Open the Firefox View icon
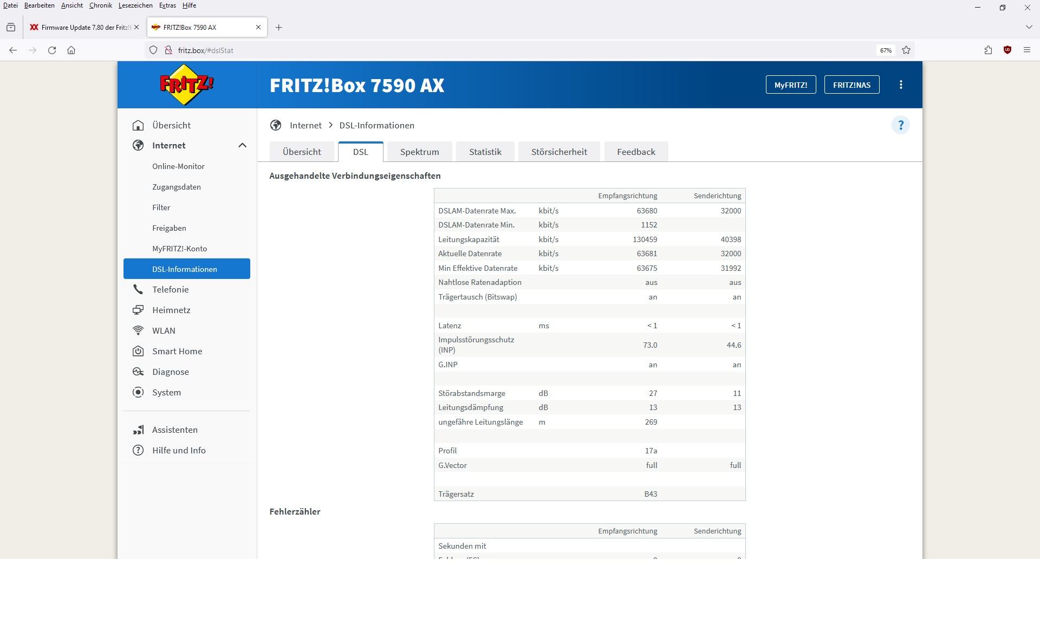The image size is (1040, 624). pyautogui.click(x=11, y=27)
